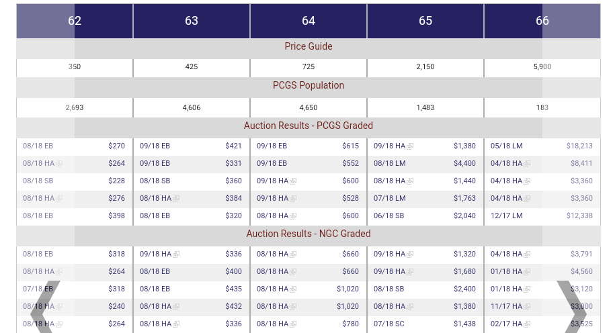Image resolution: width=613 pixels, height=333 pixels.
Task: Click the 2,150 price guide value
Action: (425, 67)
